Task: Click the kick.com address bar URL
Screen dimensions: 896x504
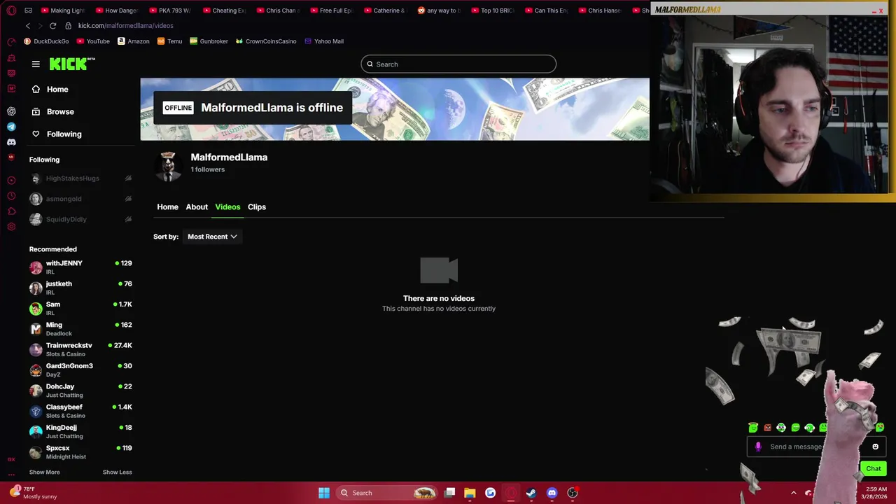Action: pos(125,25)
